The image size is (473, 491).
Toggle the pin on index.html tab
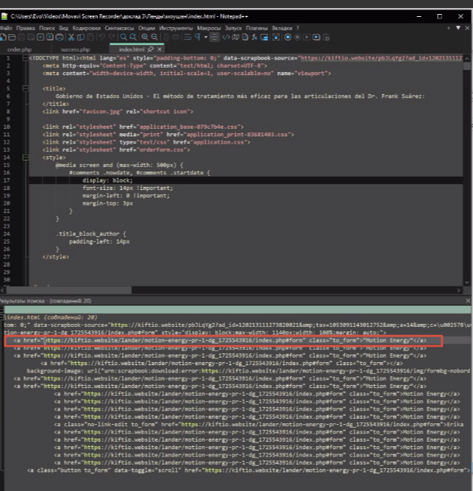point(149,49)
